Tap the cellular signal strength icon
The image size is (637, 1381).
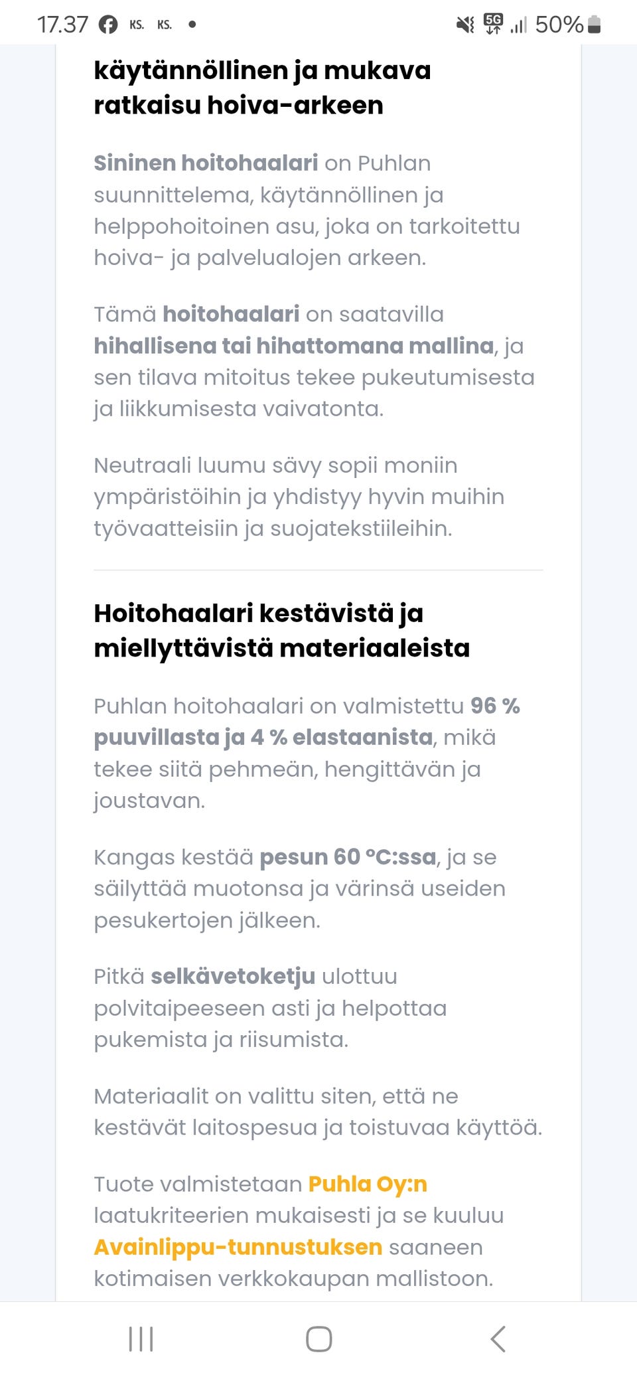[x=520, y=24]
